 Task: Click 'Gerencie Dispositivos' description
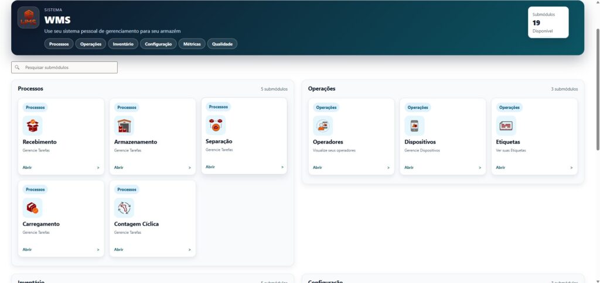tap(422, 150)
